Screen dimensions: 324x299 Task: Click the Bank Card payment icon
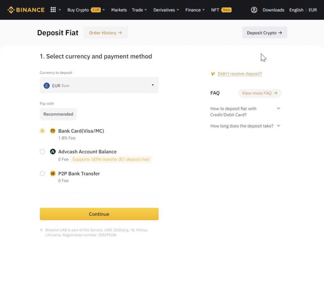(53, 131)
